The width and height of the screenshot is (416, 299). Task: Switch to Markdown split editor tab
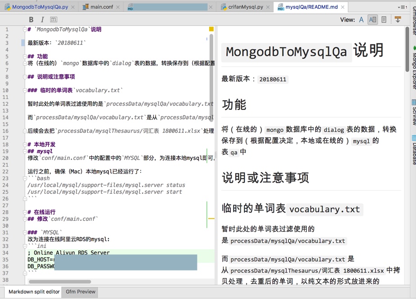34,292
